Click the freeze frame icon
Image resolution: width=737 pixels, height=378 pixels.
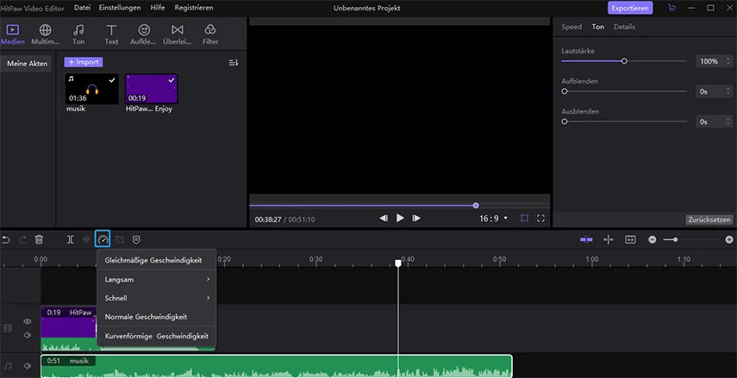click(86, 240)
